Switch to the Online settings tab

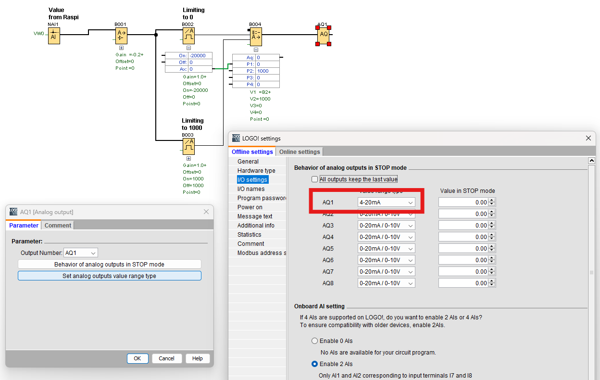pyautogui.click(x=300, y=152)
